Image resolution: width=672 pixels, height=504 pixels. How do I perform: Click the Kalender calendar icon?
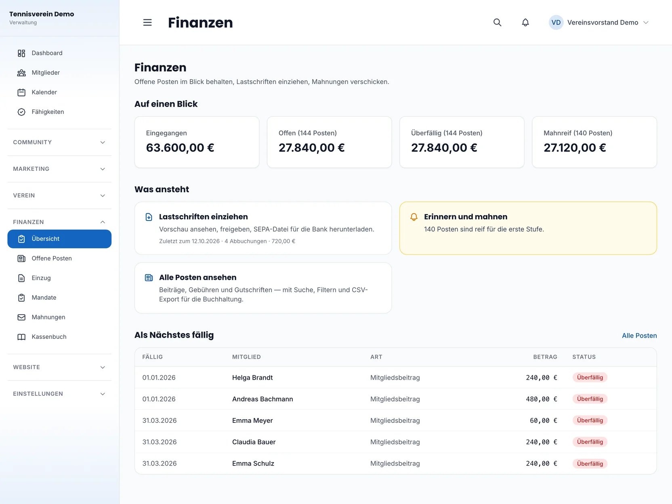pyautogui.click(x=21, y=92)
